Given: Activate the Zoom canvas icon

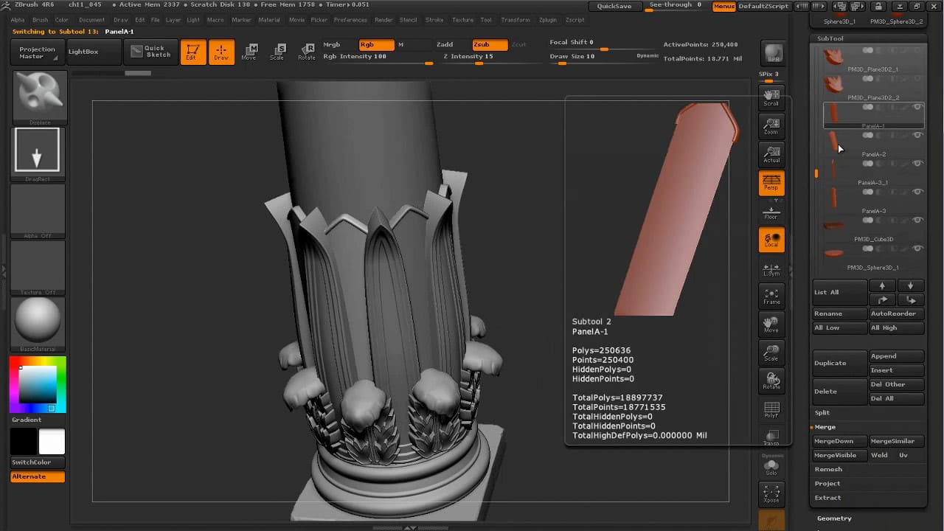Looking at the screenshot, I should point(771,125).
